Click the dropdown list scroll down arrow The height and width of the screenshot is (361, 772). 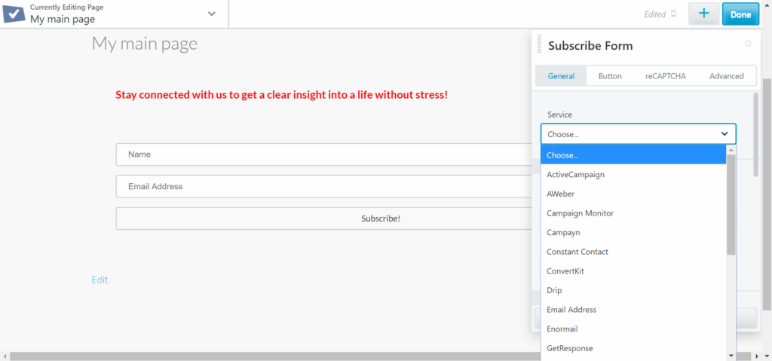click(731, 355)
